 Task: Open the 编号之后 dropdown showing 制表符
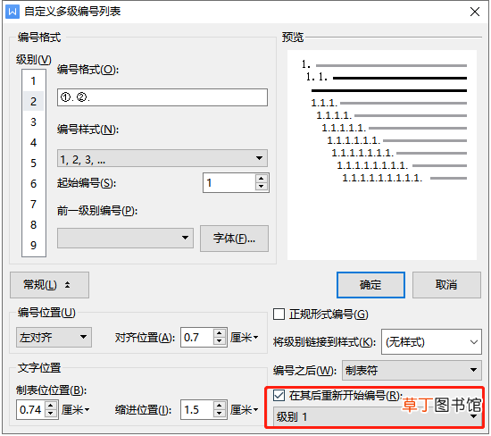tap(412, 370)
